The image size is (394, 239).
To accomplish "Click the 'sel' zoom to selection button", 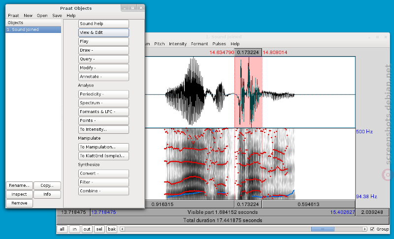I will click(x=99, y=229).
